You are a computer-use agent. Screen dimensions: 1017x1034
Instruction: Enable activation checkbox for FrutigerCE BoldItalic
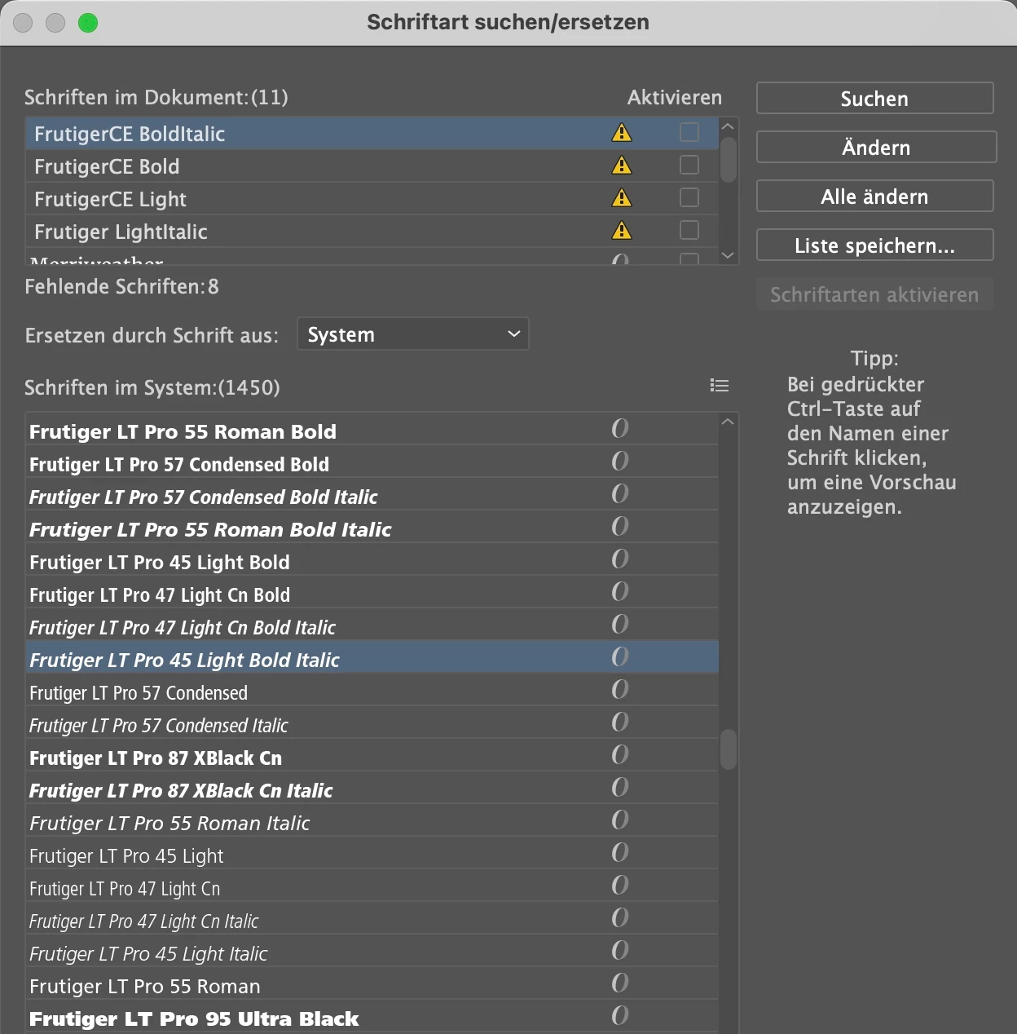(x=689, y=132)
